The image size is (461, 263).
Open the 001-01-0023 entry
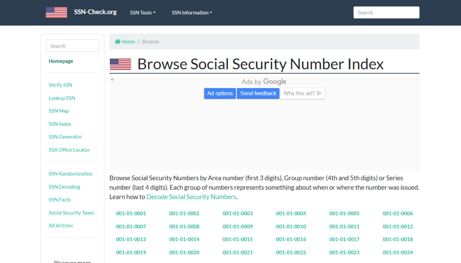point(344,252)
